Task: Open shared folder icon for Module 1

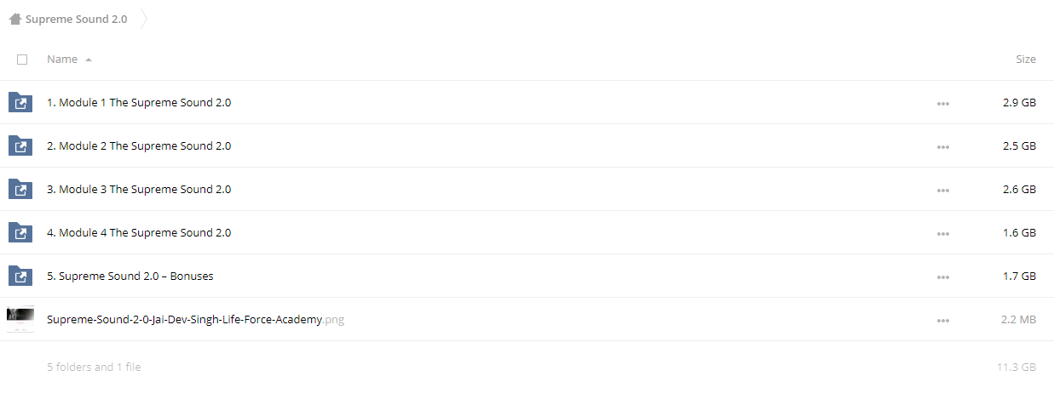Action: [20, 103]
